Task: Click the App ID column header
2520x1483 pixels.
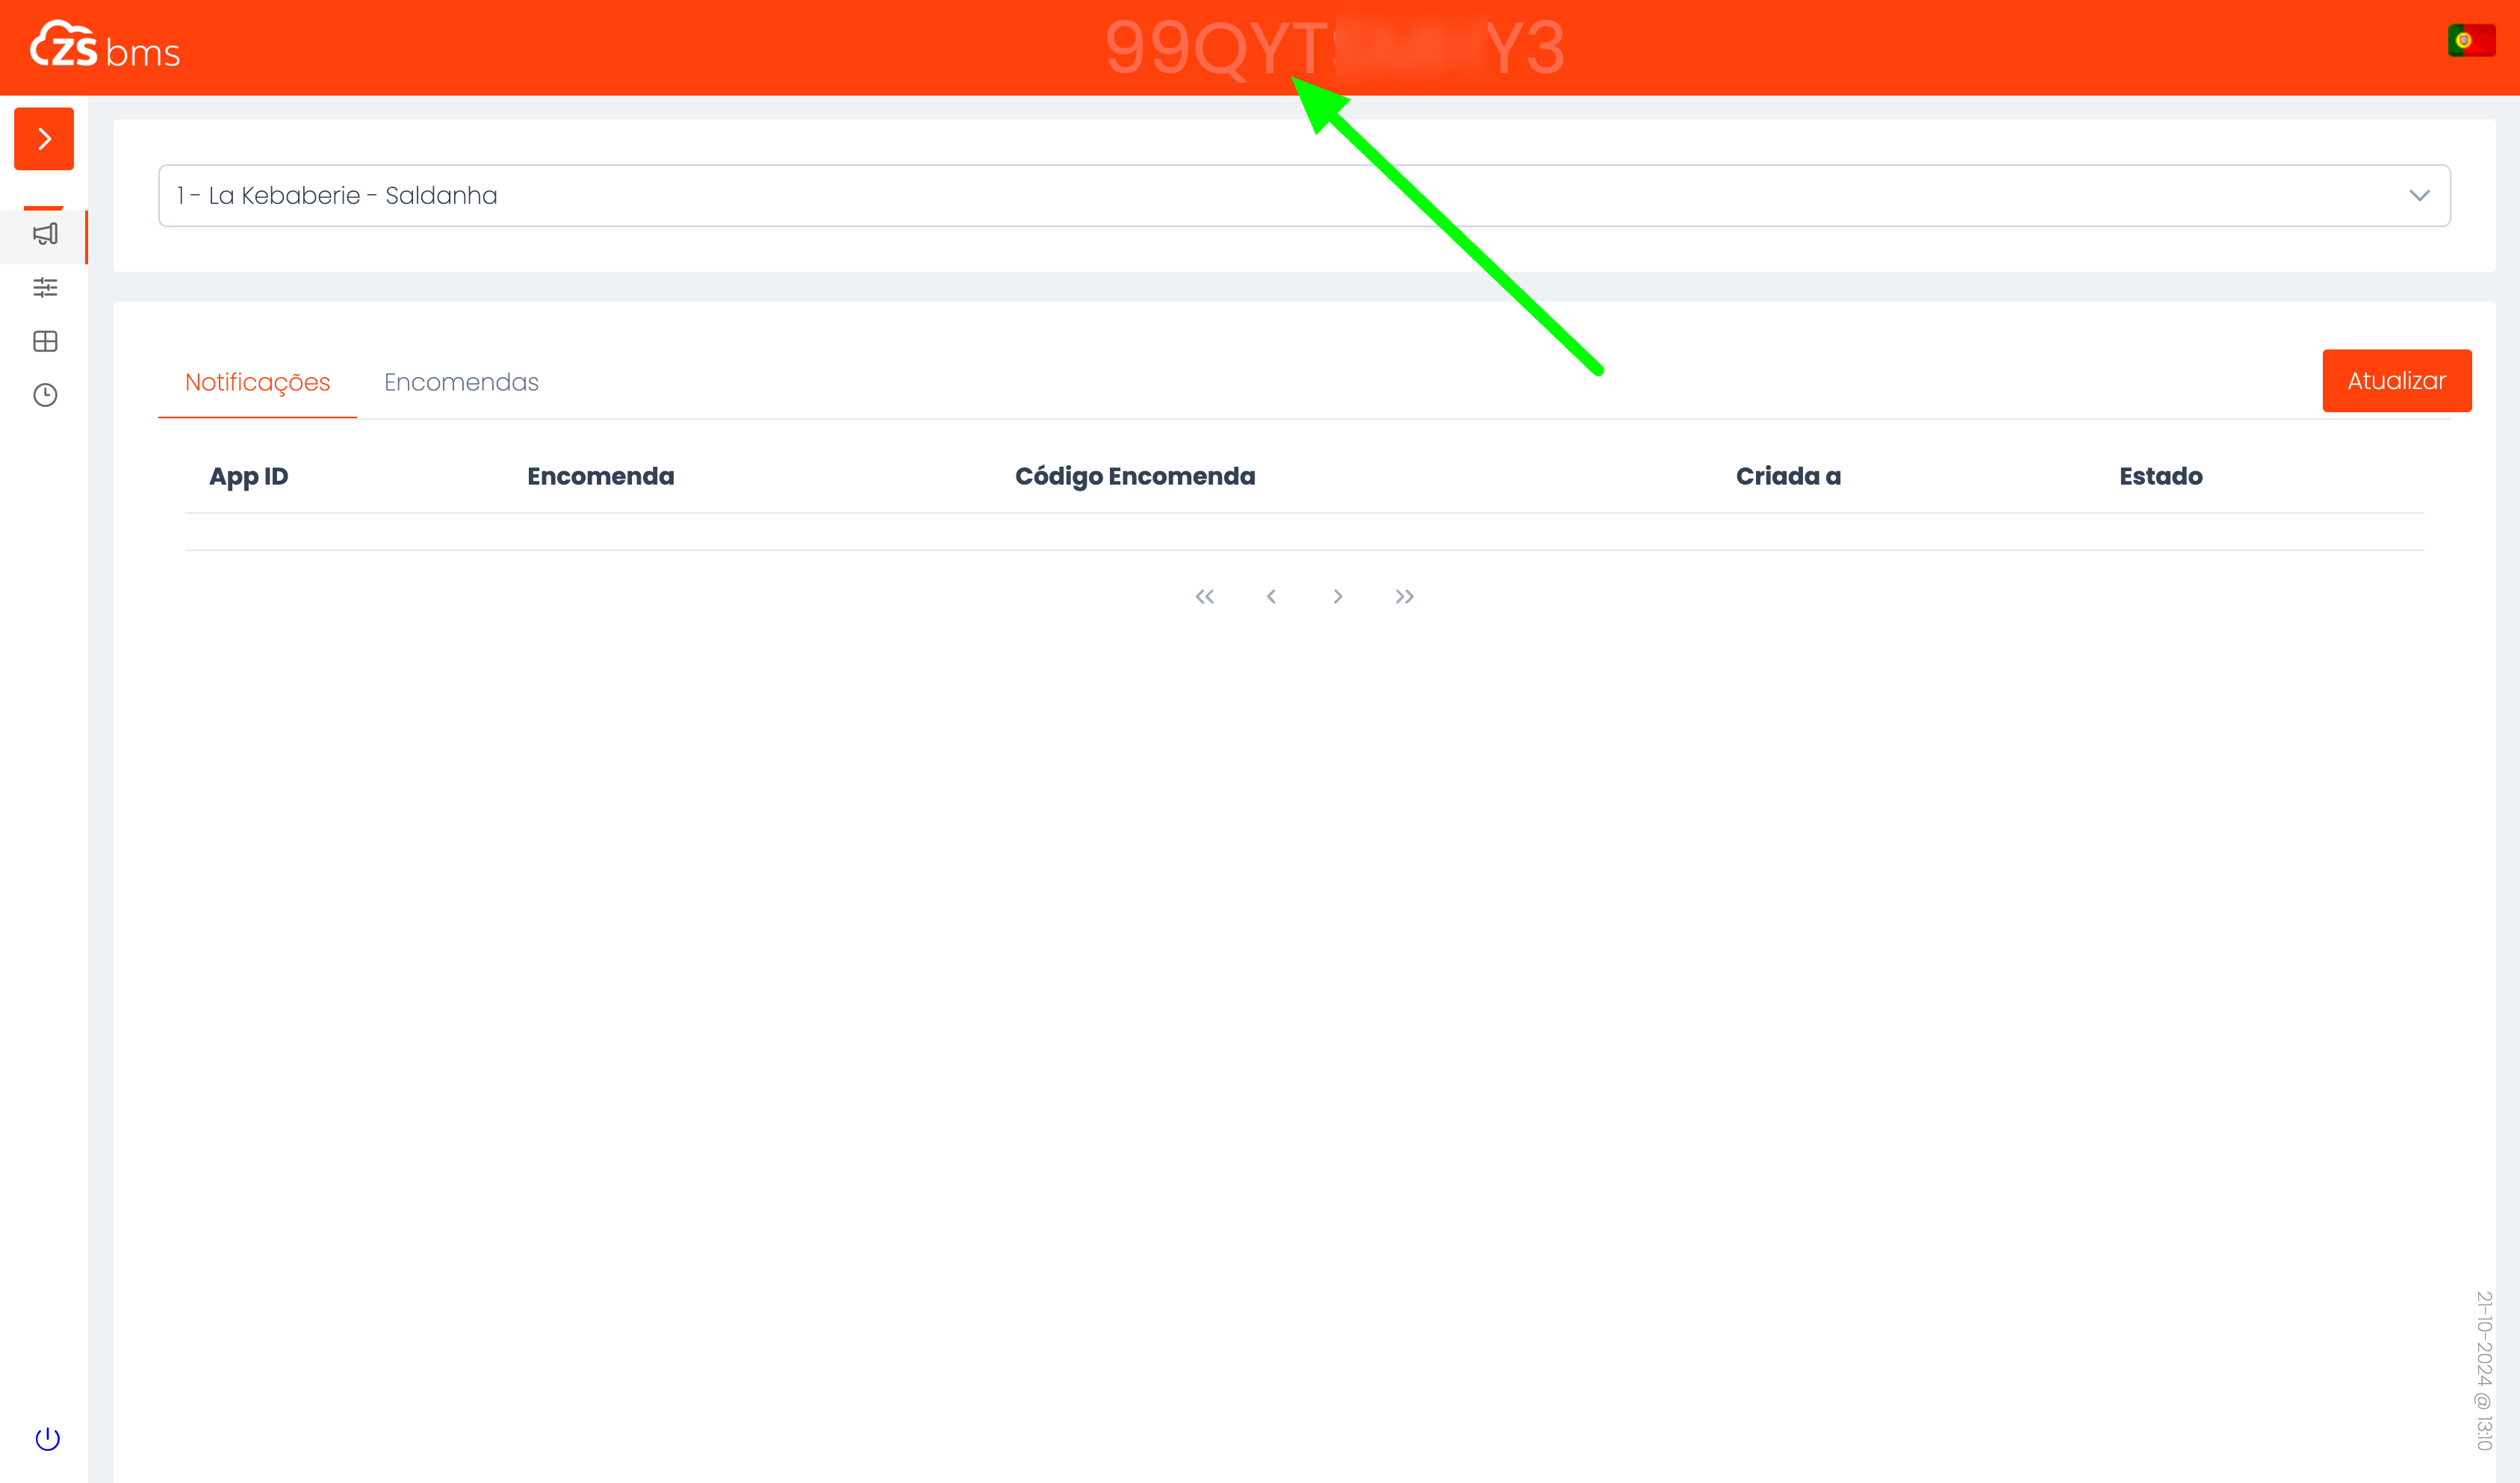Action: (248, 476)
